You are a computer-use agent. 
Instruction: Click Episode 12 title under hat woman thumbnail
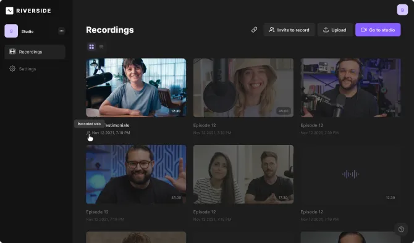(x=205, y=125)
